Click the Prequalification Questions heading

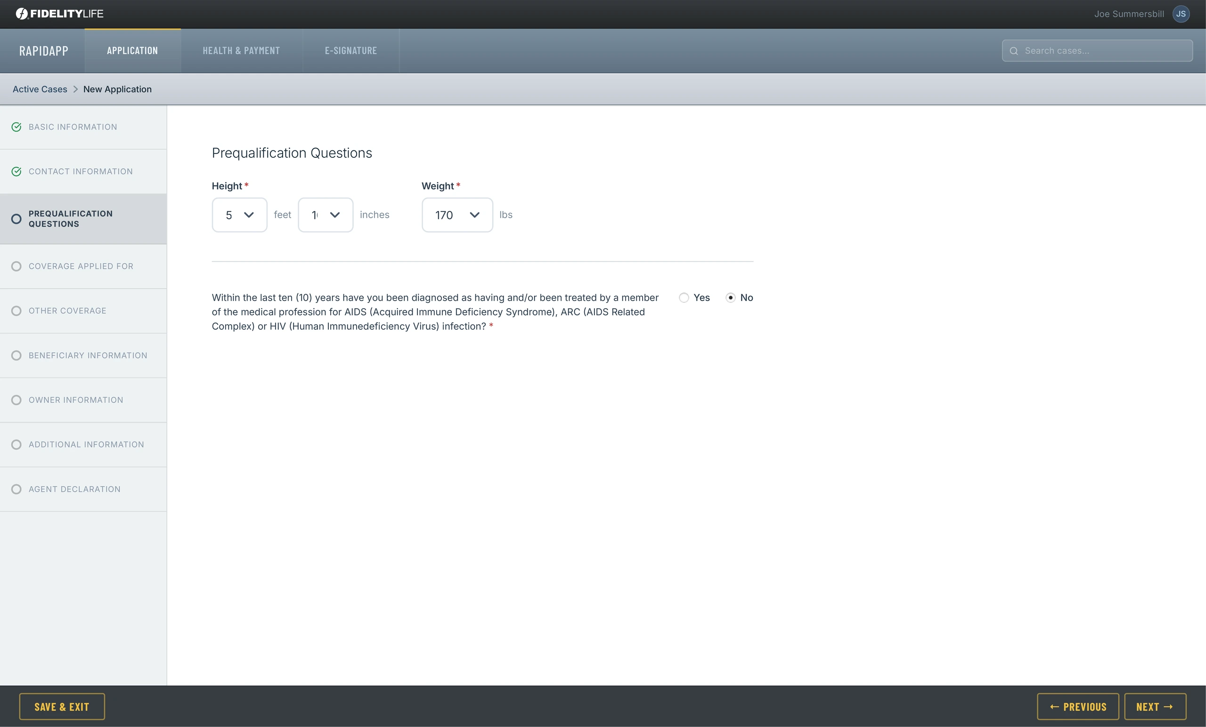[x=292, y=153]
